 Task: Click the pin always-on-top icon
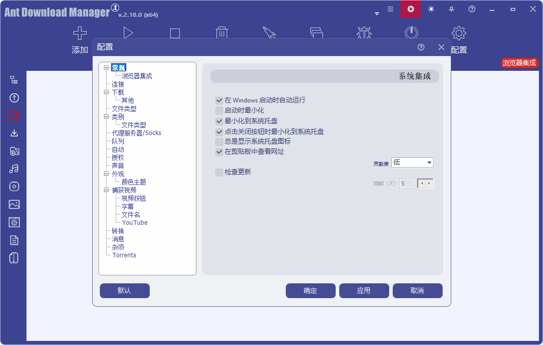pos(451,9)
